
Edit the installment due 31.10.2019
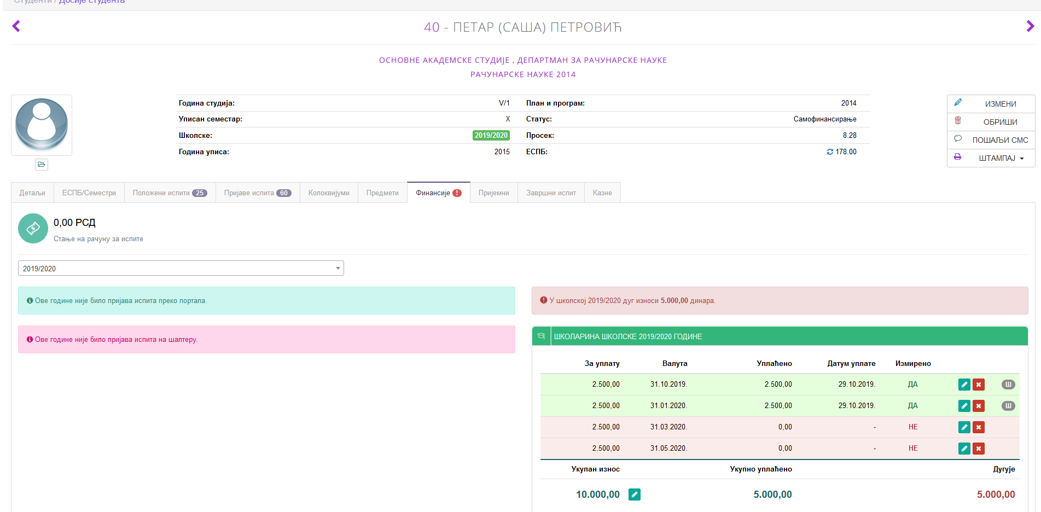[964, 385]
